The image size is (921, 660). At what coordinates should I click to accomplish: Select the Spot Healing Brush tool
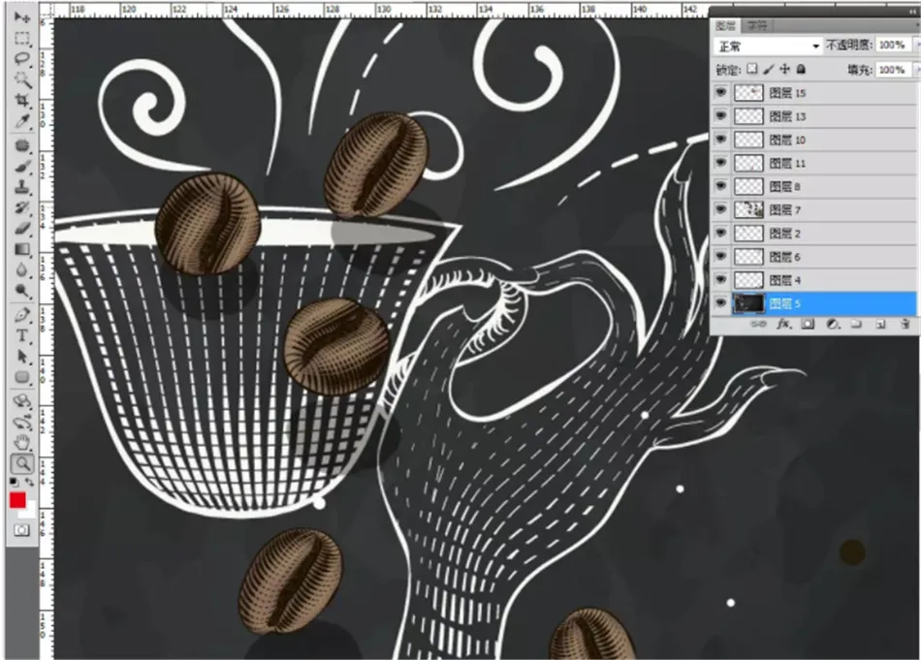click(x=22, y=145)
